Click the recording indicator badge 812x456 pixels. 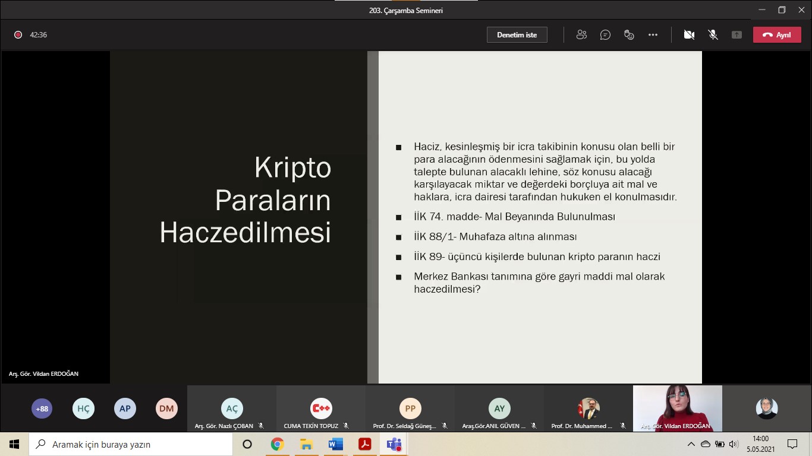coord(18,34)
